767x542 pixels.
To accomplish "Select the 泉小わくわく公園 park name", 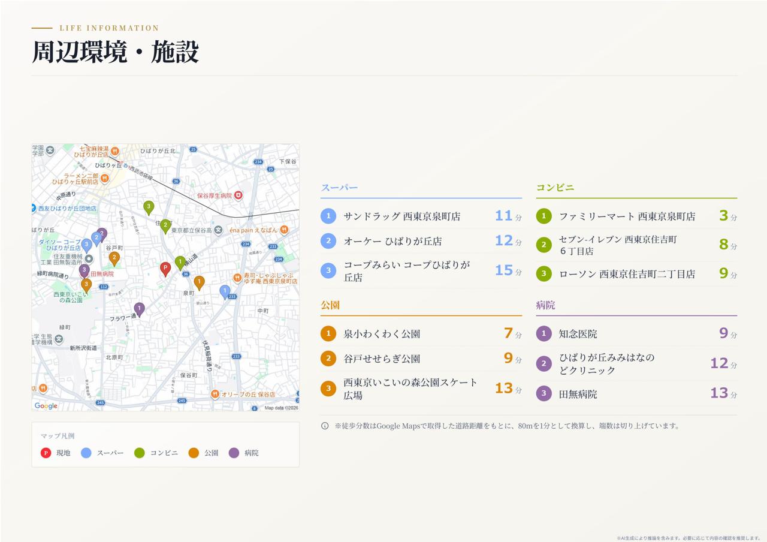I will pyautogui.click(x=382, y=334).
